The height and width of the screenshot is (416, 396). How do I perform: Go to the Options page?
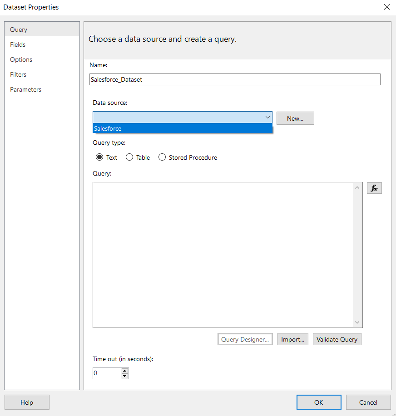pos(21,59)
